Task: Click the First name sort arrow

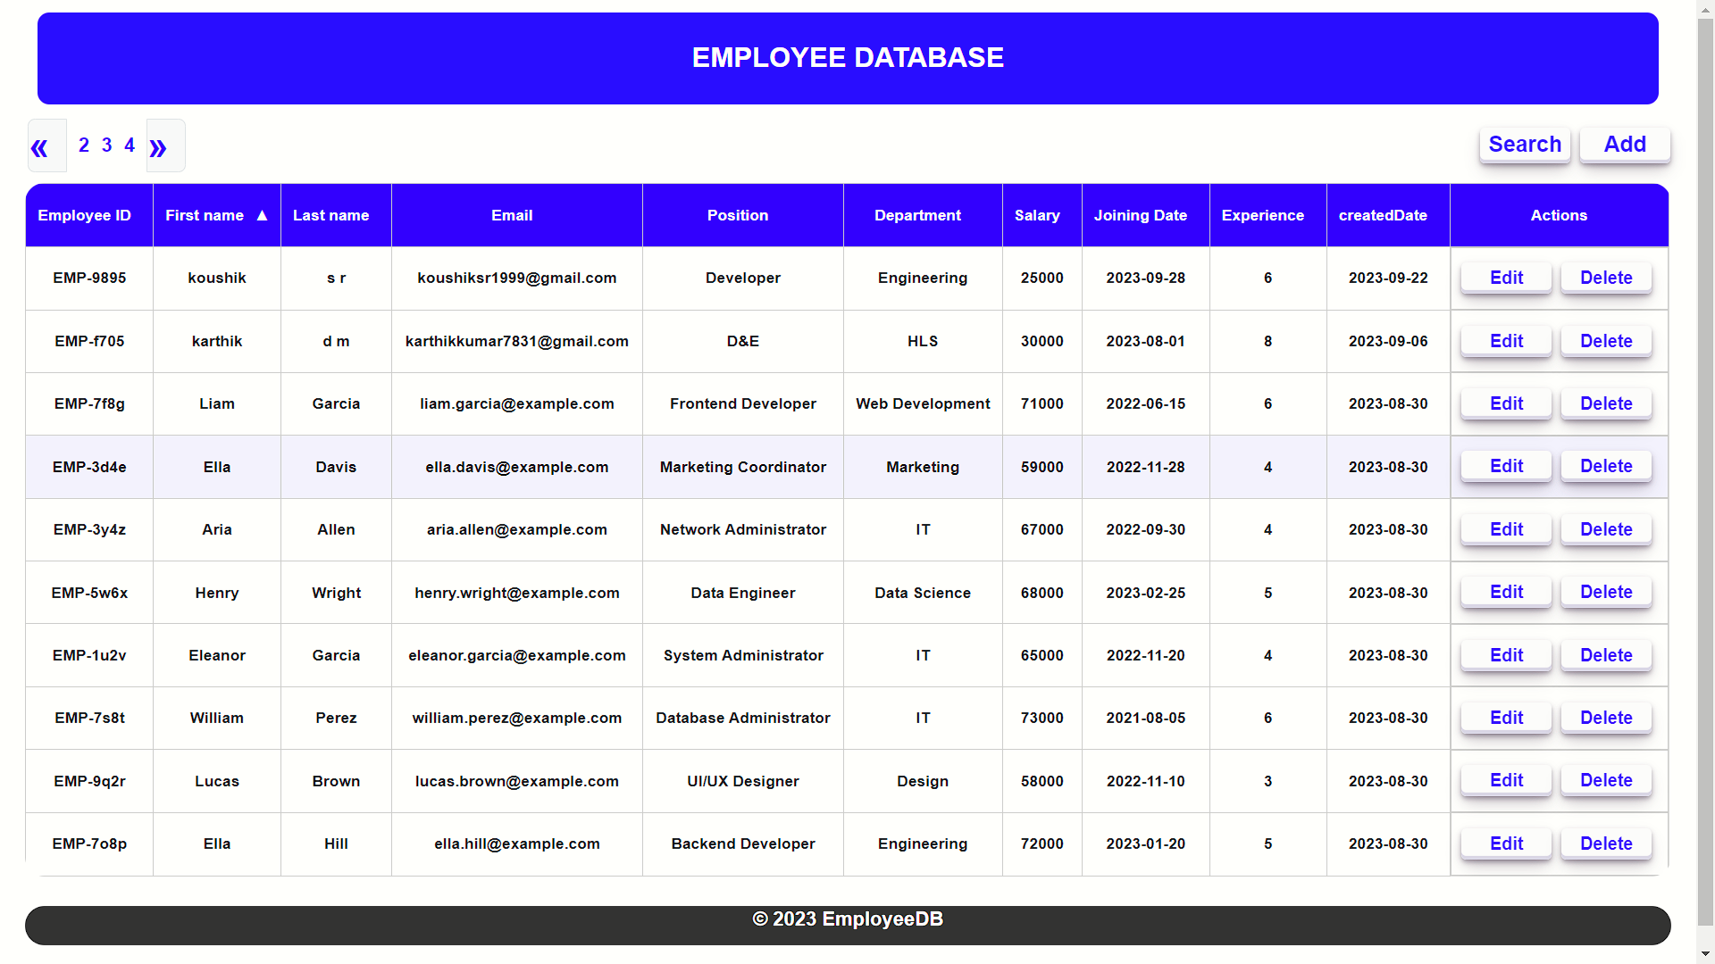Action: coord(262,215)
